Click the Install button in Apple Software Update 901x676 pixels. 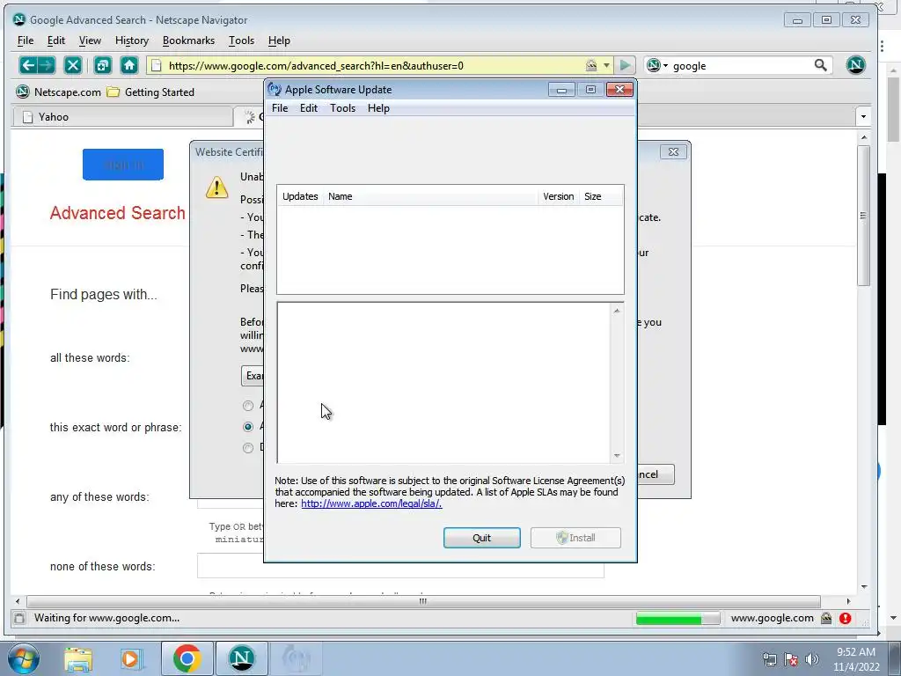point(575,538)
